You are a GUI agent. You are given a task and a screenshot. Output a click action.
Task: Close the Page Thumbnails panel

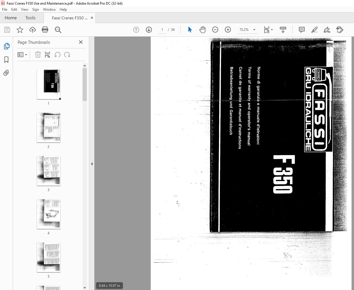81,42
